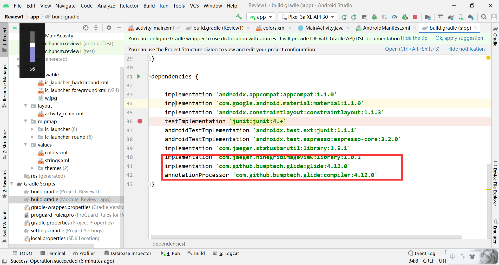
Task: Hide the Project panel with minus icon
Action: (119, 28)
